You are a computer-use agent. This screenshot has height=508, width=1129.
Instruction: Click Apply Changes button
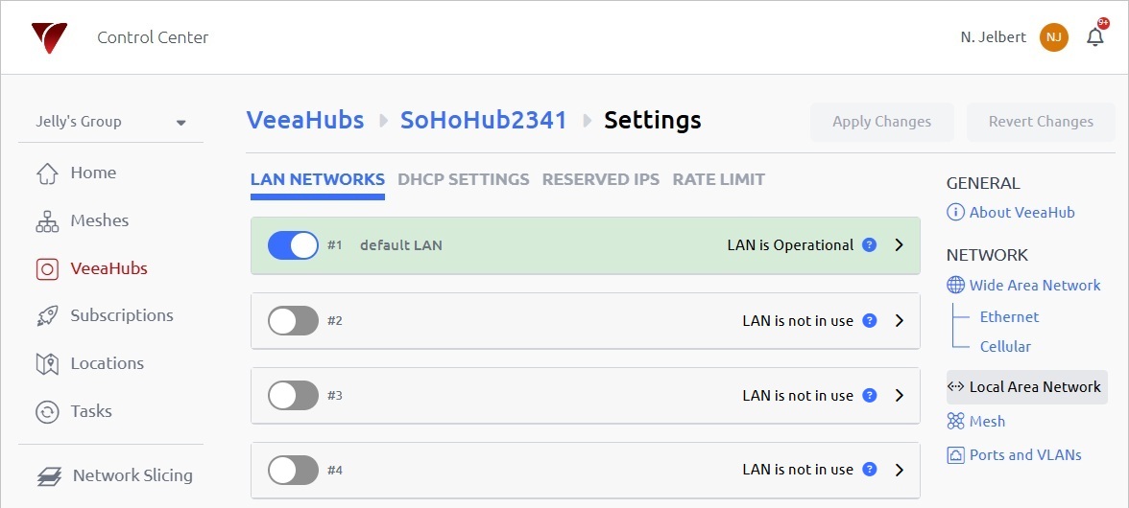[882, 122]
